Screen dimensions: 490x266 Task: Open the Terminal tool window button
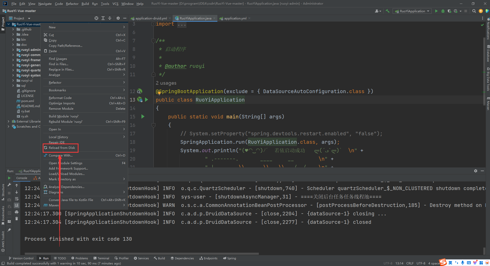click(102, 258)
